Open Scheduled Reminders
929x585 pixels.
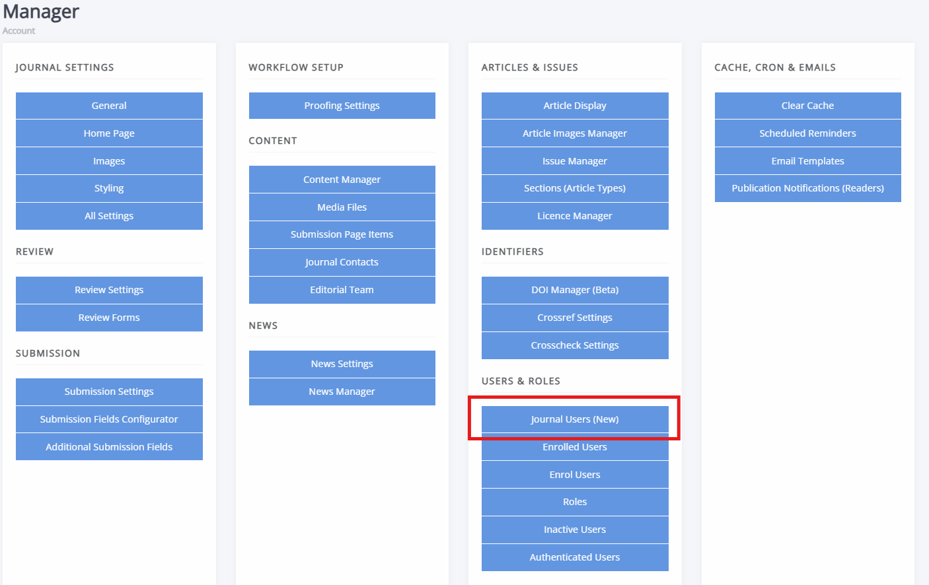808,133
